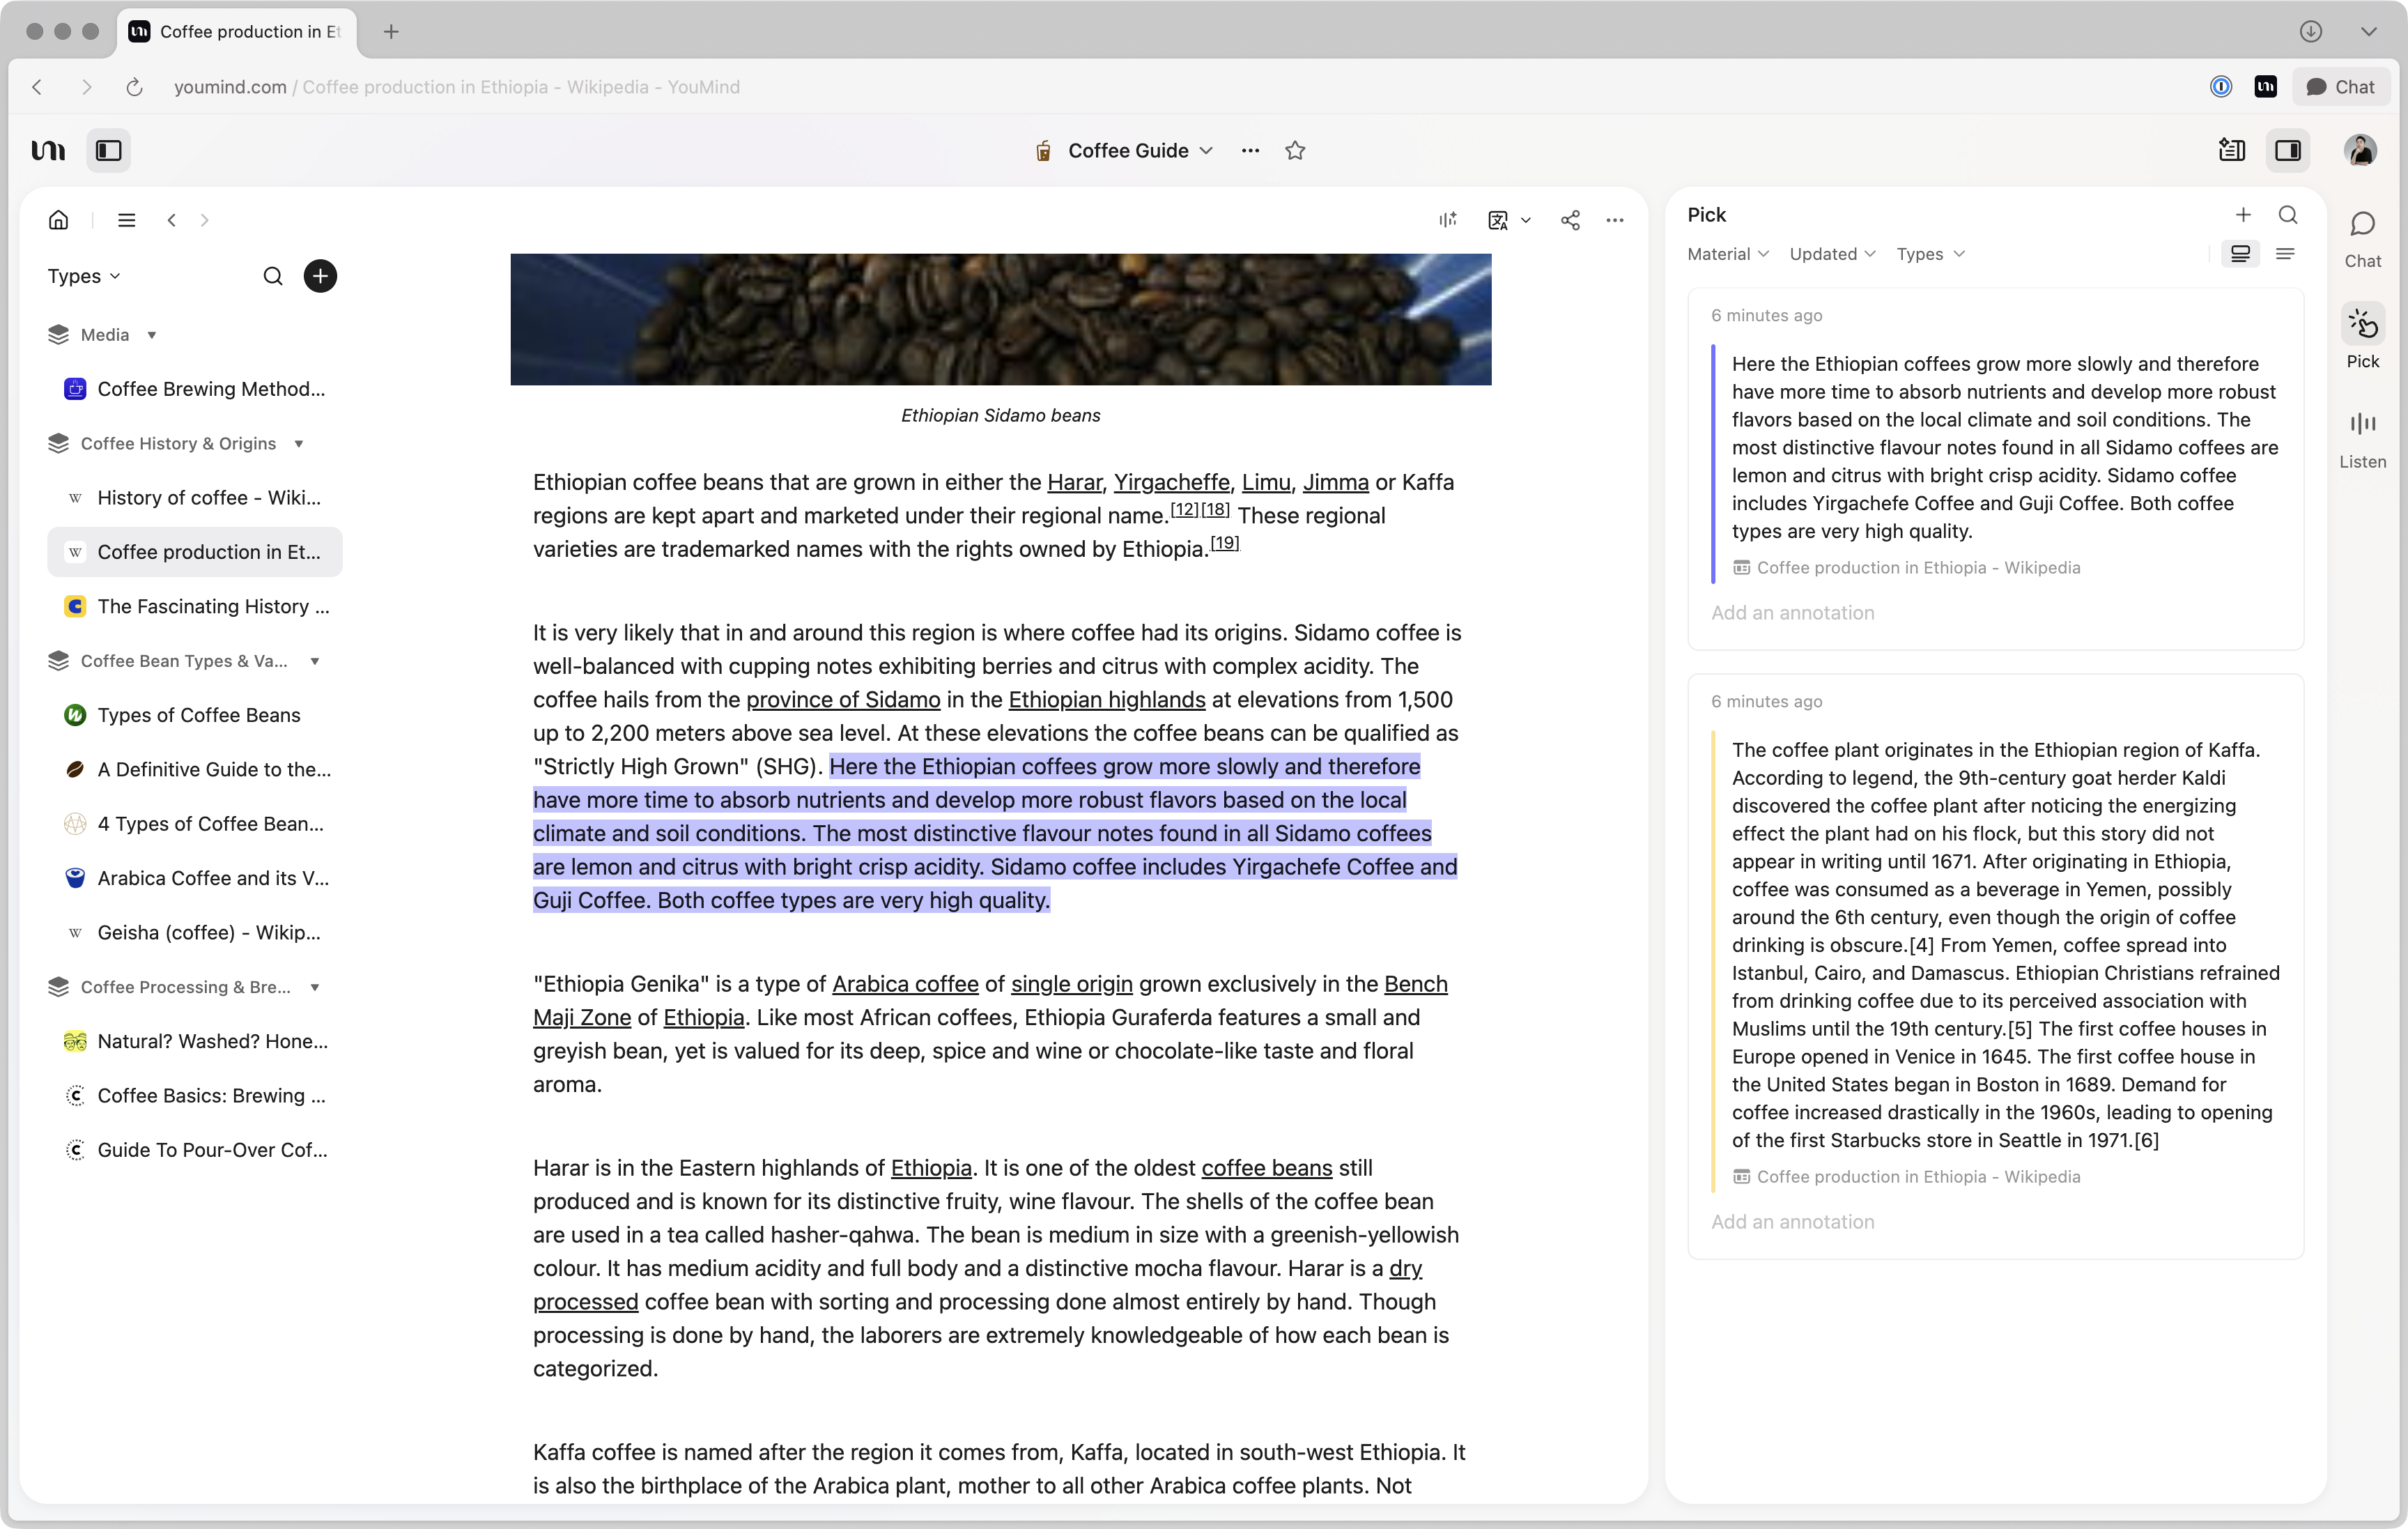The width and height of the screenshot is (2408, 1529).
Task: Search picks with magnifier icon
Action: tap(2288, 215)
